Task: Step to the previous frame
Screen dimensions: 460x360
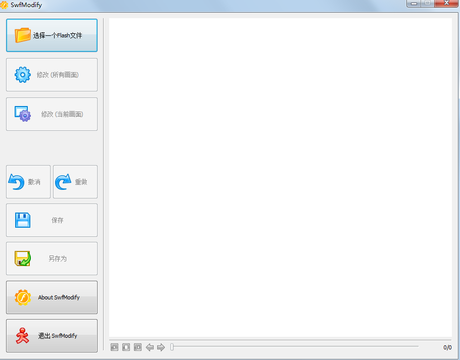Action: (150, 347)
